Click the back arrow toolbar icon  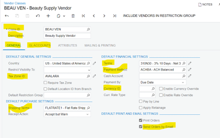(x=7, y=16)
